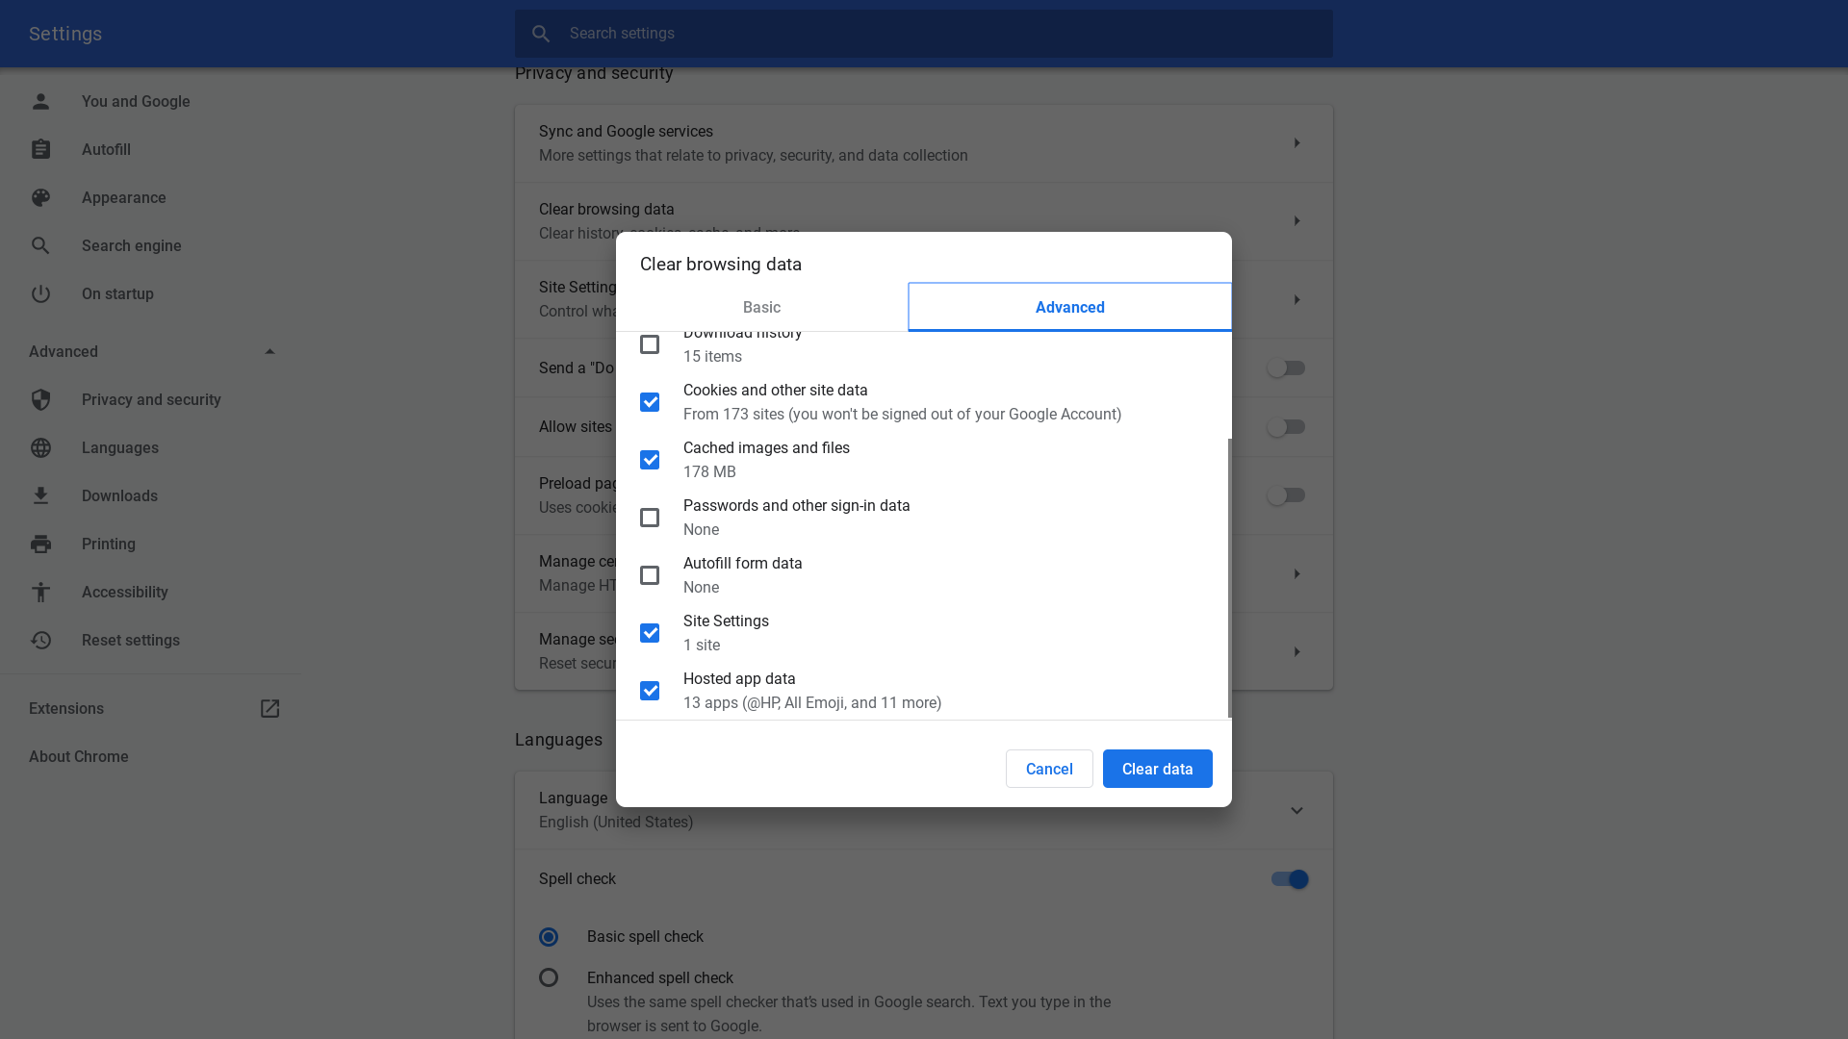
Task: Click the Search settings field
Action: pos(923,34)
